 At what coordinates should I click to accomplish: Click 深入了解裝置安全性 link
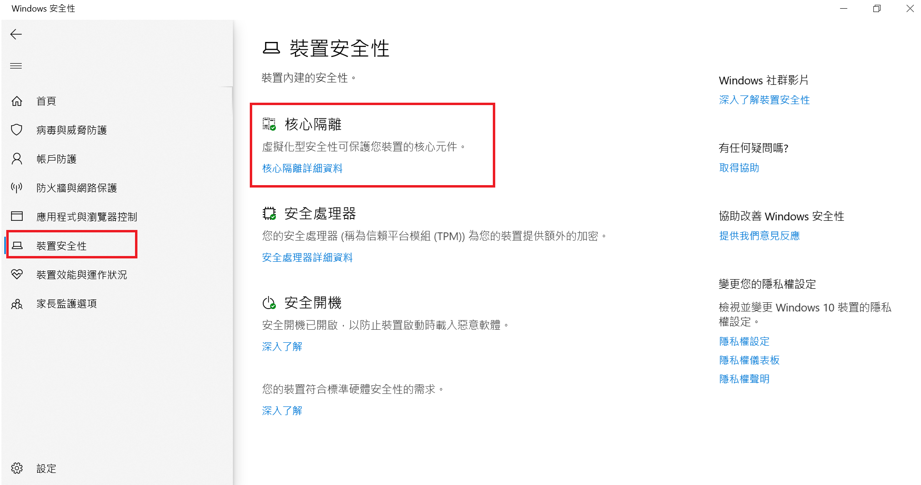764,100
